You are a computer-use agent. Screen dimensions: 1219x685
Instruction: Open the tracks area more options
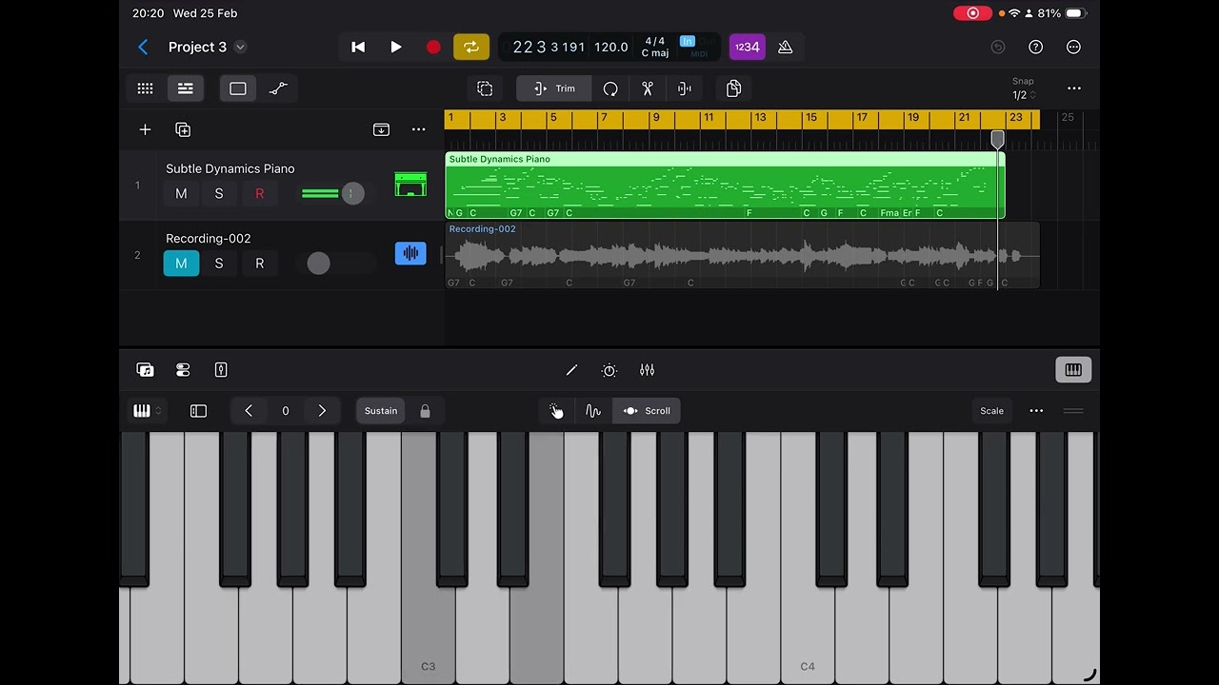click(x=1074, y=88)
